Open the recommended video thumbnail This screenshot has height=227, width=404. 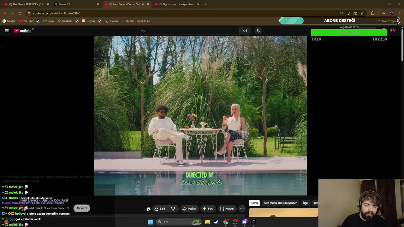coord(283,213)
